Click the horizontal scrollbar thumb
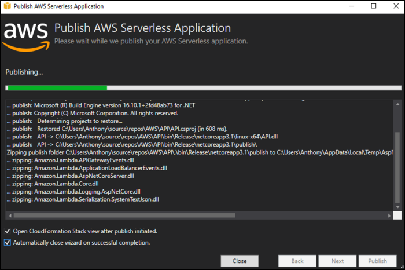The image size is (405, 270). [x=124, y=216]
